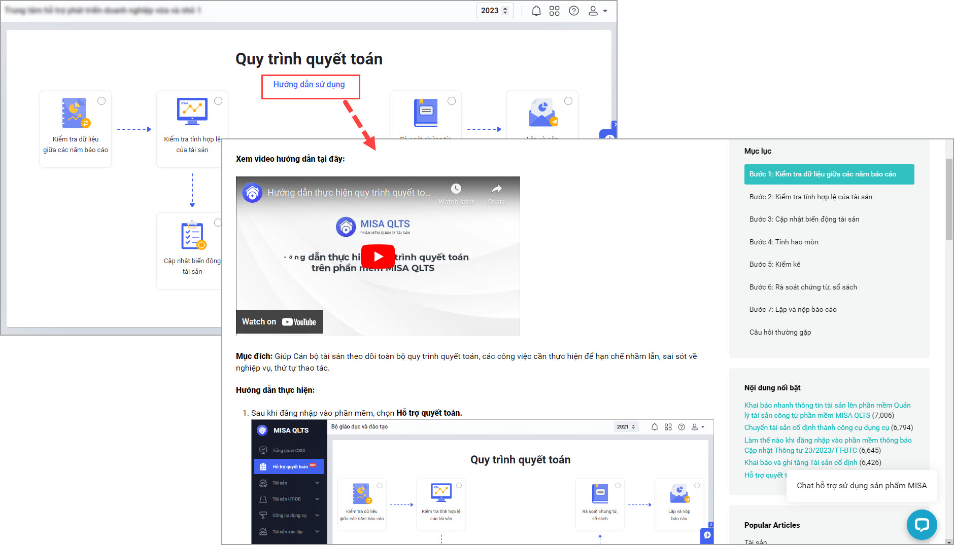Click the 'Watch on YouTube' button
This screenshot has width=954, height=545.
pos(279,322)
